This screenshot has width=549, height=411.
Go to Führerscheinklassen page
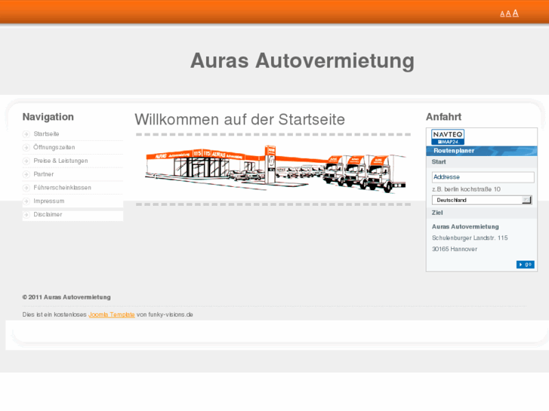click(x=63, y=188)
